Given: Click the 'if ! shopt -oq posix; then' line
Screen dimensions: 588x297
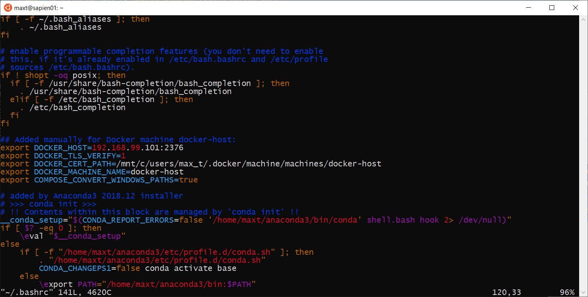Looking at the screenshot, I should tap(63, 76).
